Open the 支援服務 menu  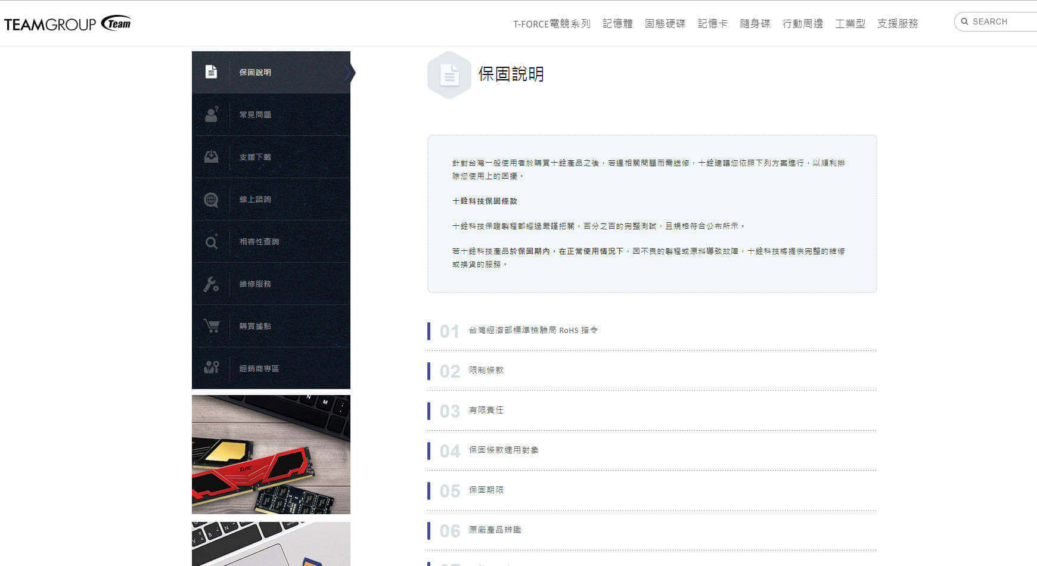[898, 24]
